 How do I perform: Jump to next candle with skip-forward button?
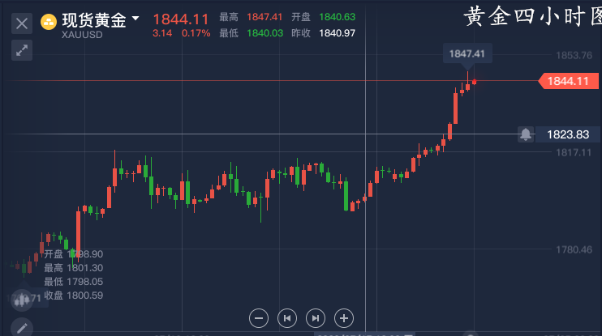316,318
